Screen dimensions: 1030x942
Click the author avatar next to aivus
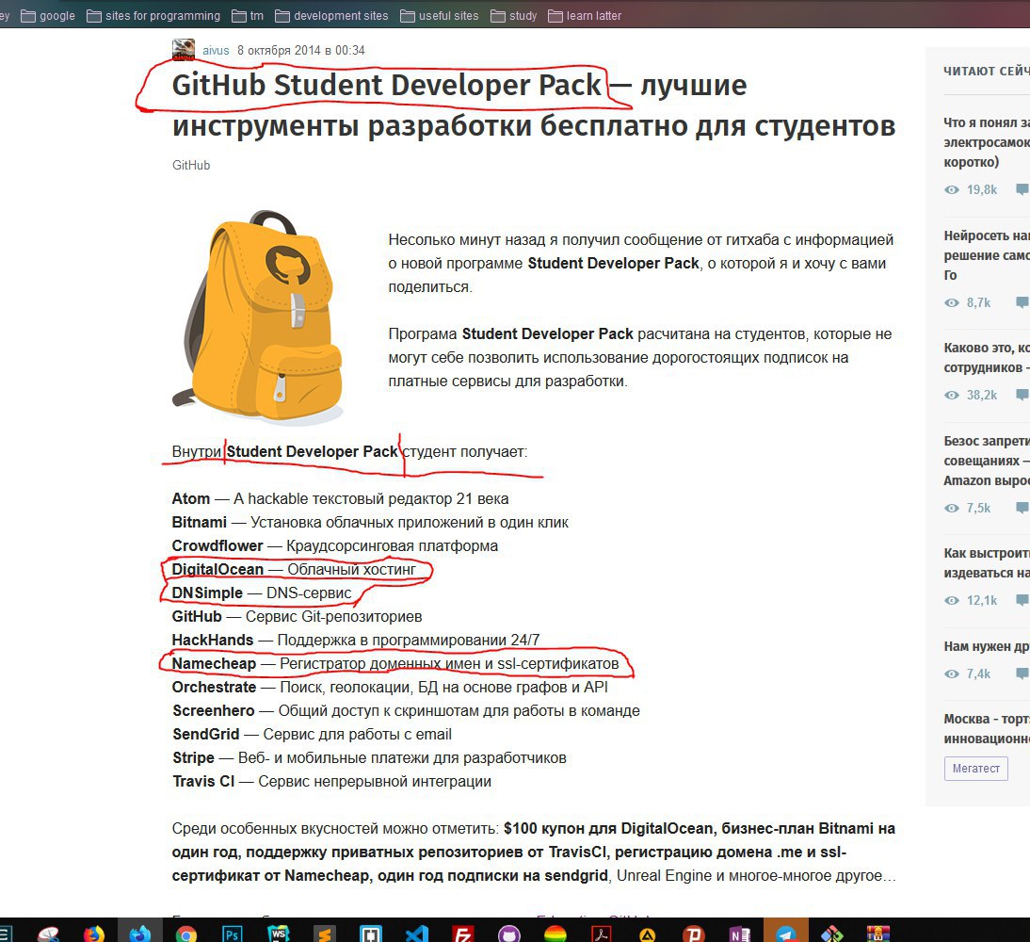tap(184, 50)
